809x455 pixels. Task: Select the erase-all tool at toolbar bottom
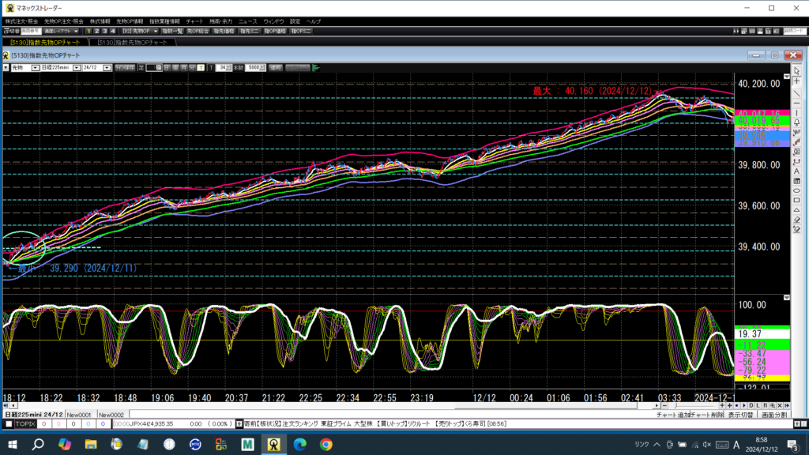796,230
